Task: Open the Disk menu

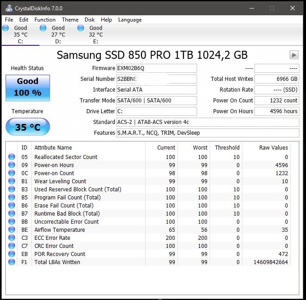Action: tap(90, 20)
